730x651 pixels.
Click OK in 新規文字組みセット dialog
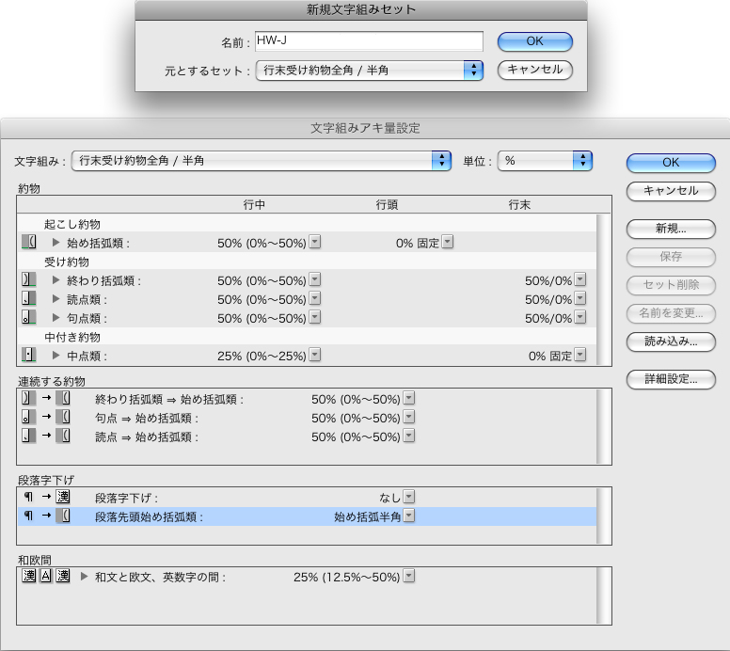point(535,41)
